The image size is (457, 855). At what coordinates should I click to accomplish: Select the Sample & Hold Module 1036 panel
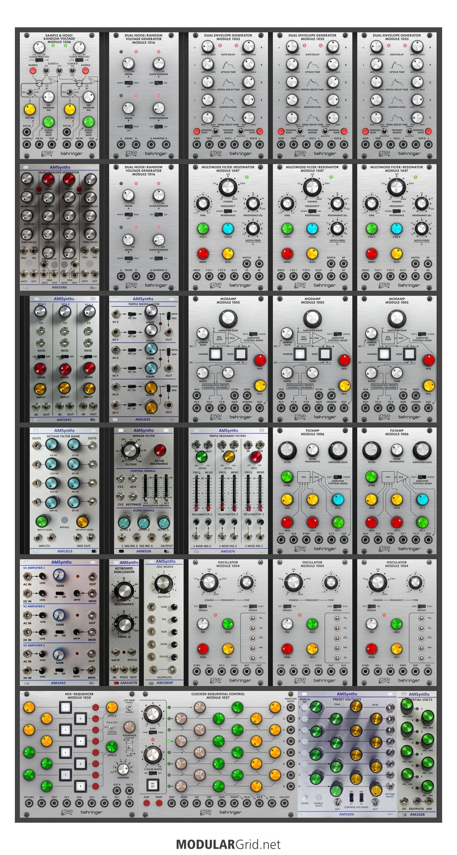click(60, 95)
